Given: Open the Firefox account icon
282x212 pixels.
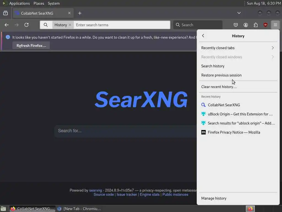Looking at the screenshot, I should pos(246,25).
